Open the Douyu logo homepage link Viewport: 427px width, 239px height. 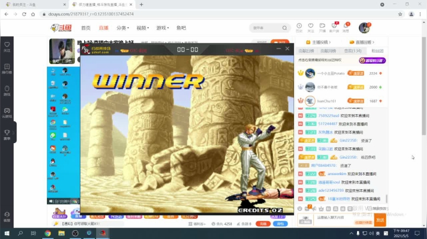[61, 28]
